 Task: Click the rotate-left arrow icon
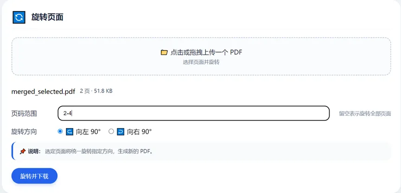[x=70, y=131]
